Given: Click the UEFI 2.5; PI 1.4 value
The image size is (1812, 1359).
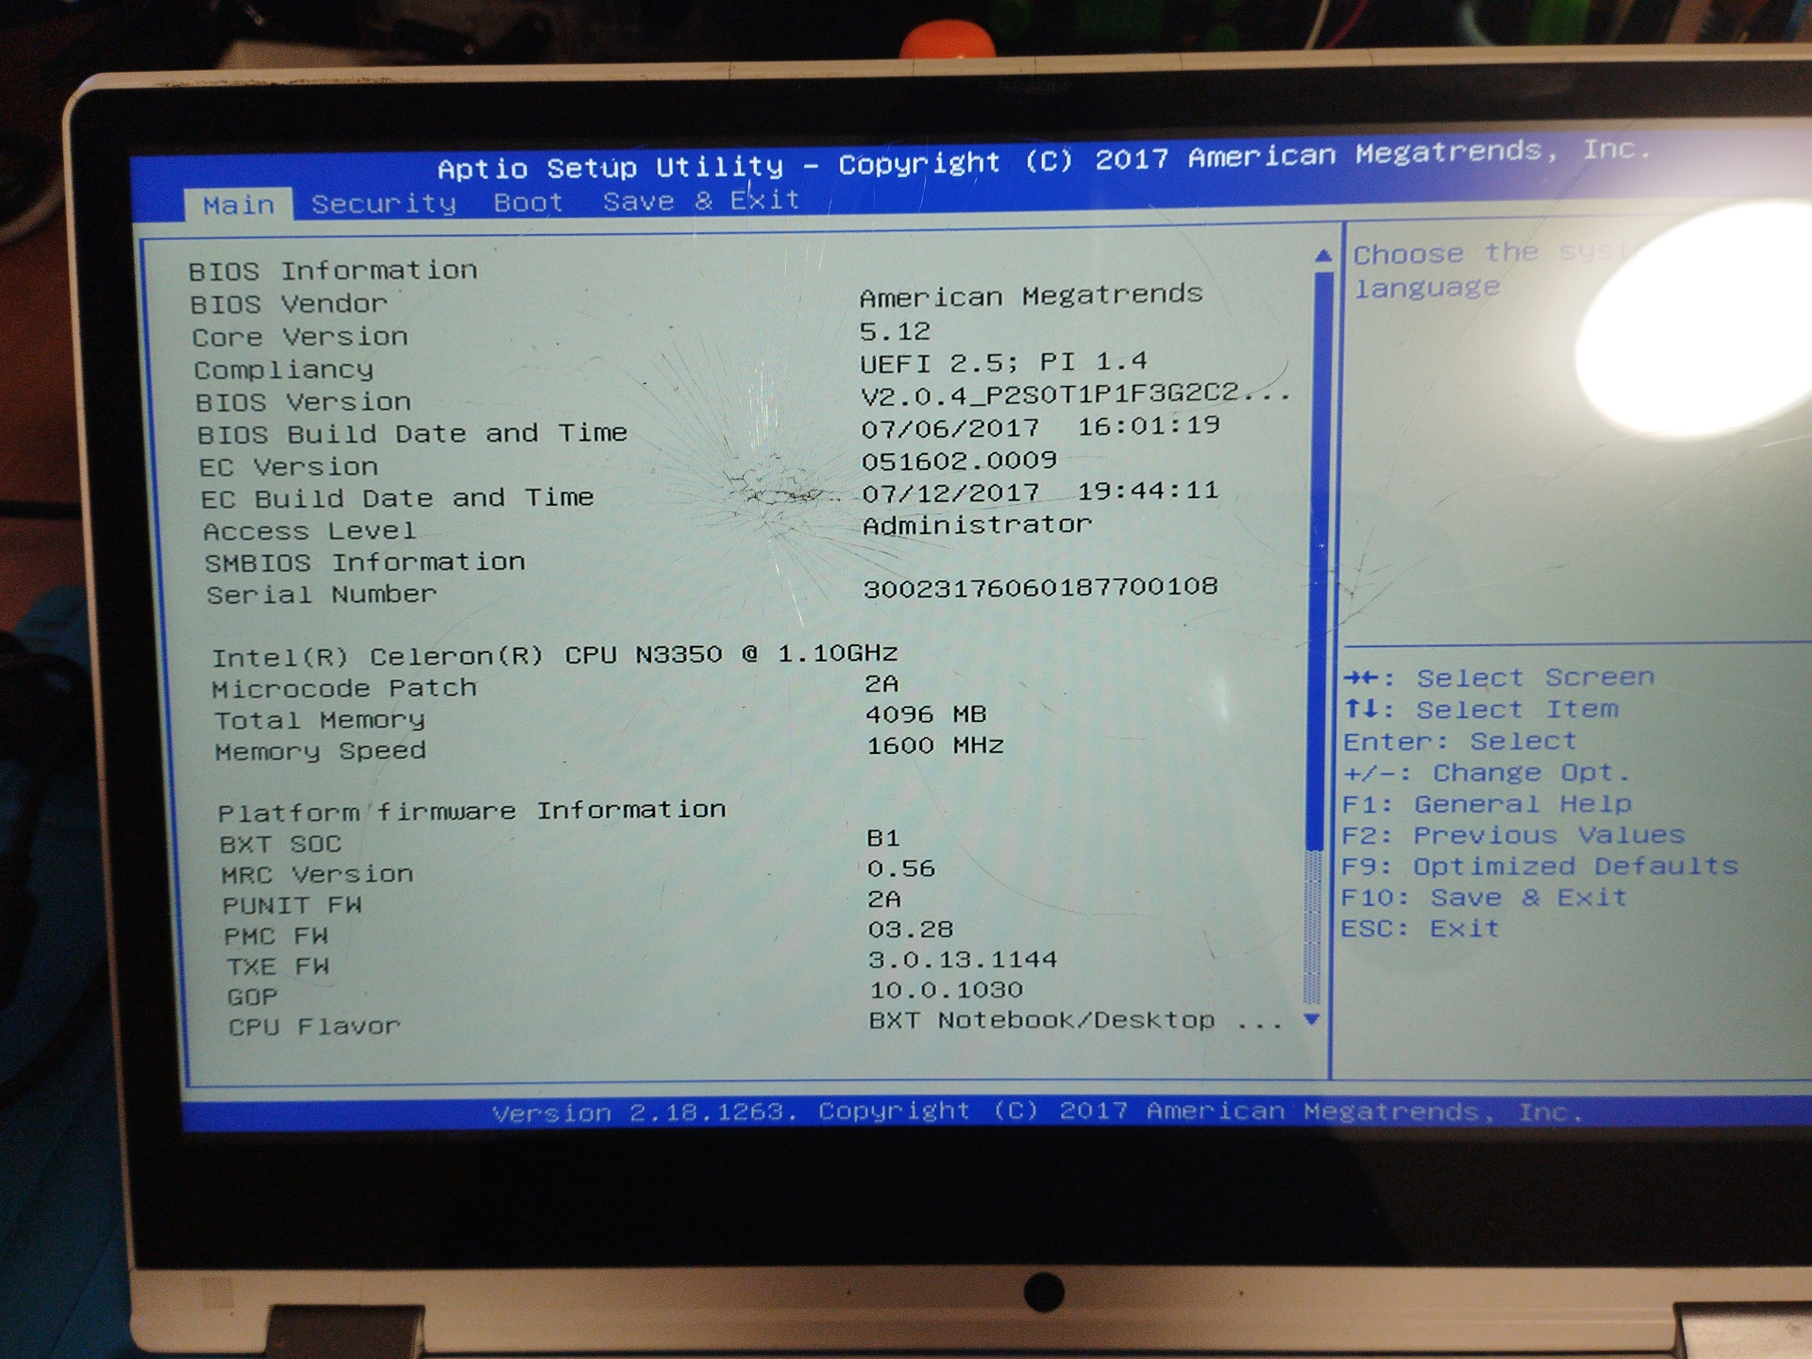Looking at the screenshot, I should pos(1003,363).
